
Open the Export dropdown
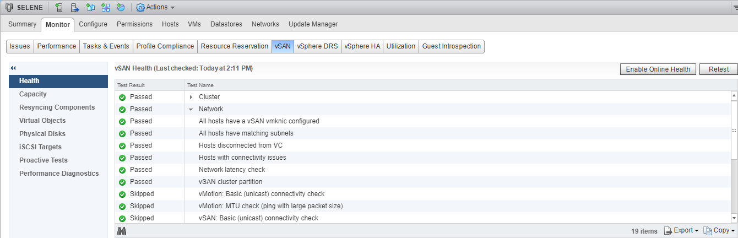click(x=682, y=230)
